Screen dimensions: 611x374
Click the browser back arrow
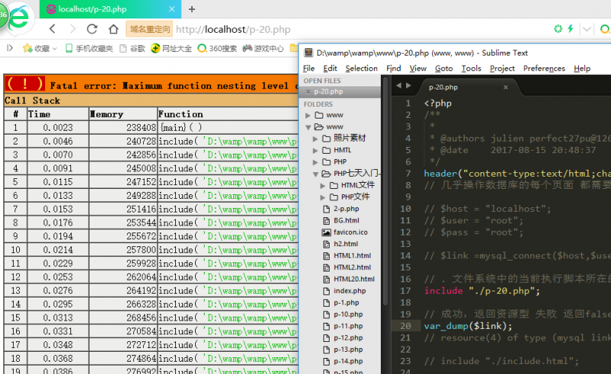click(52, 29)
